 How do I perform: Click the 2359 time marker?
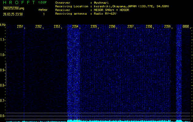tap(167, 27)
